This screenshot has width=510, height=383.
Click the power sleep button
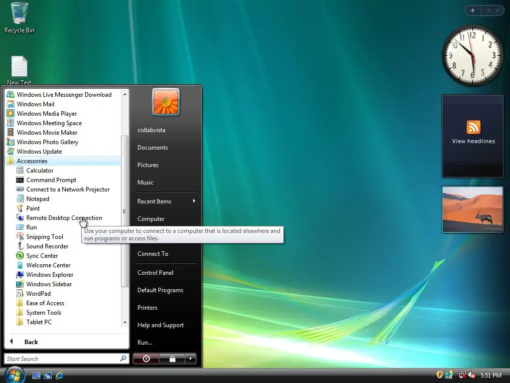pyautogui.click(x=146, y=359)
